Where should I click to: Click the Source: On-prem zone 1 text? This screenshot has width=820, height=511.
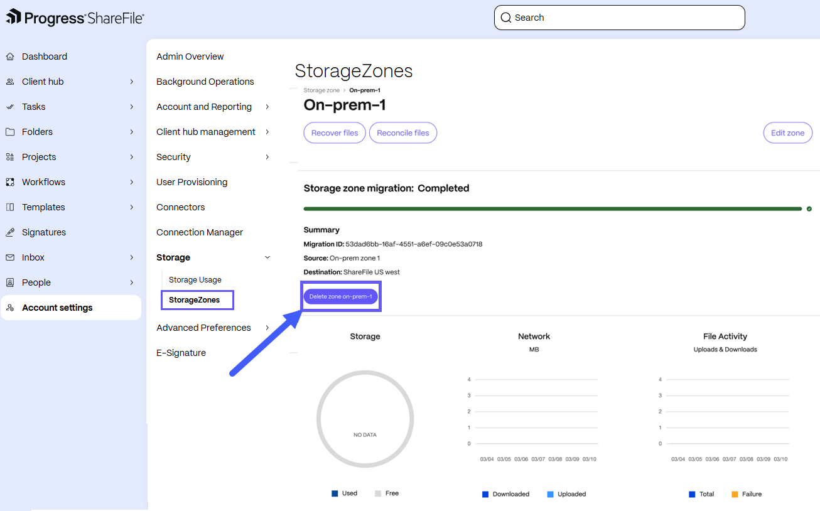[342, 258]
